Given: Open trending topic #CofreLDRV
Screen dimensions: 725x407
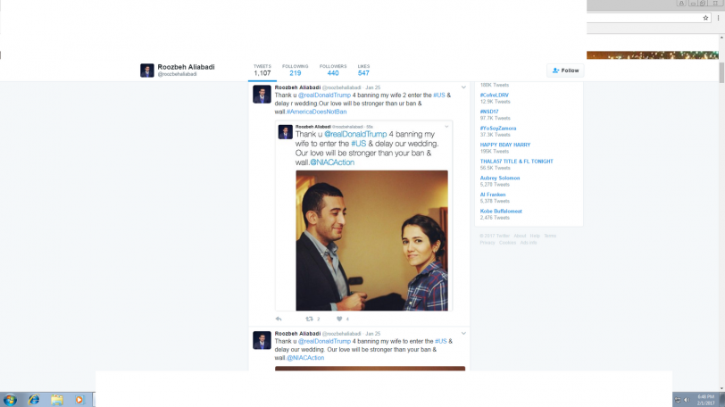Looking at the screenshot, I should [495, 96].
